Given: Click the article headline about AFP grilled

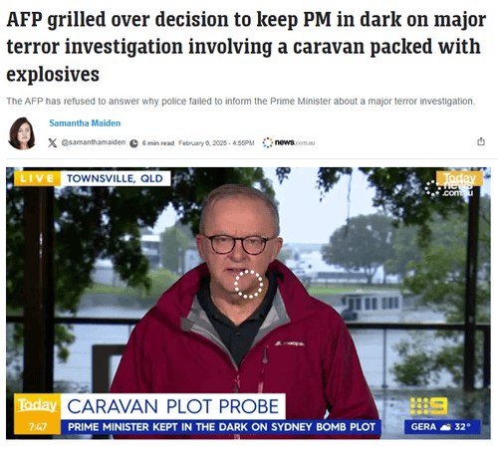Looking at the screenshot, I should pos(246,47).
